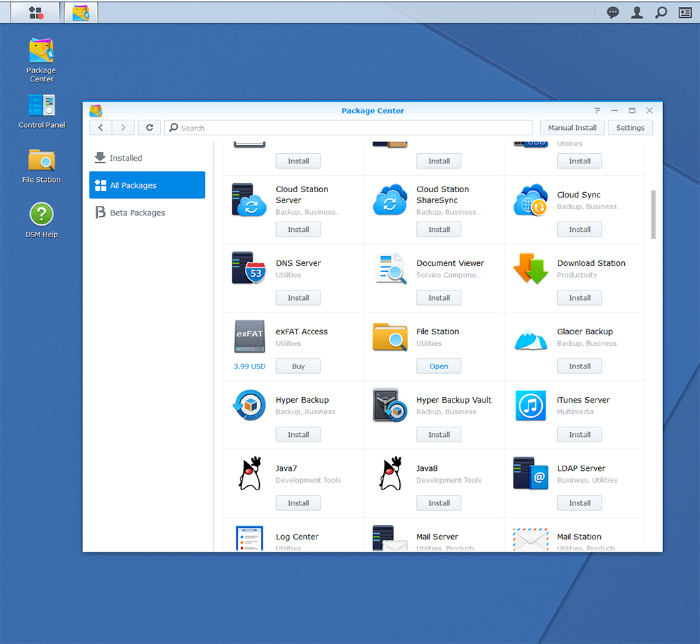Open Control Panel from the desktop

(41, 107)
